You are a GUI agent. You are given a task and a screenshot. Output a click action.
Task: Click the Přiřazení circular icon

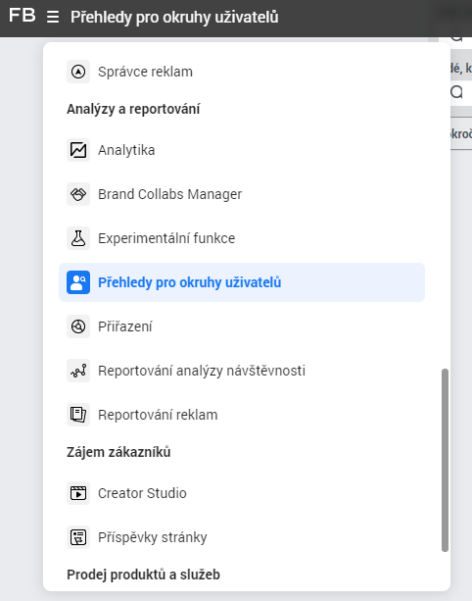78,326
